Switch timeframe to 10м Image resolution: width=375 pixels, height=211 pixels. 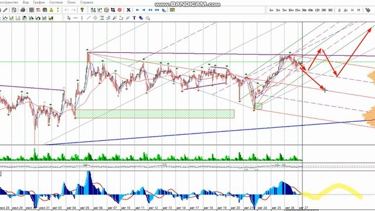point(291,10)
